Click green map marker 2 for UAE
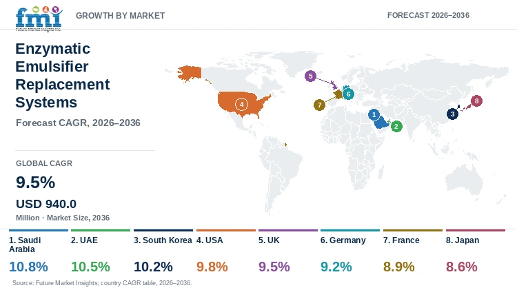 tap(396, 126)
